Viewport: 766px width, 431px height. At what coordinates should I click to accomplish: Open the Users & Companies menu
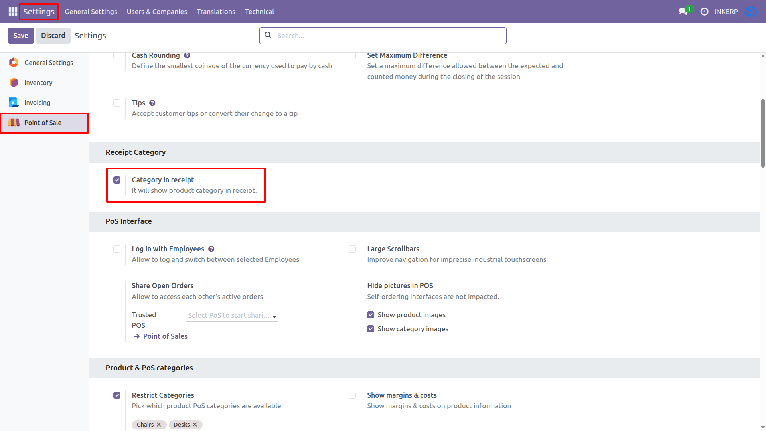(x=157, y=12)
